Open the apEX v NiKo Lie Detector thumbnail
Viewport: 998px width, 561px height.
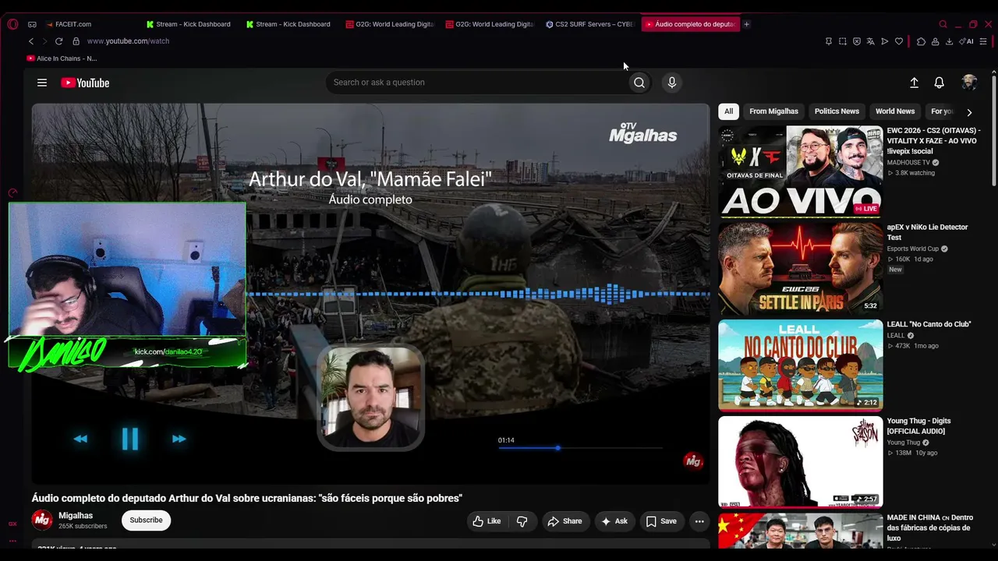click(x=800, y=269)
